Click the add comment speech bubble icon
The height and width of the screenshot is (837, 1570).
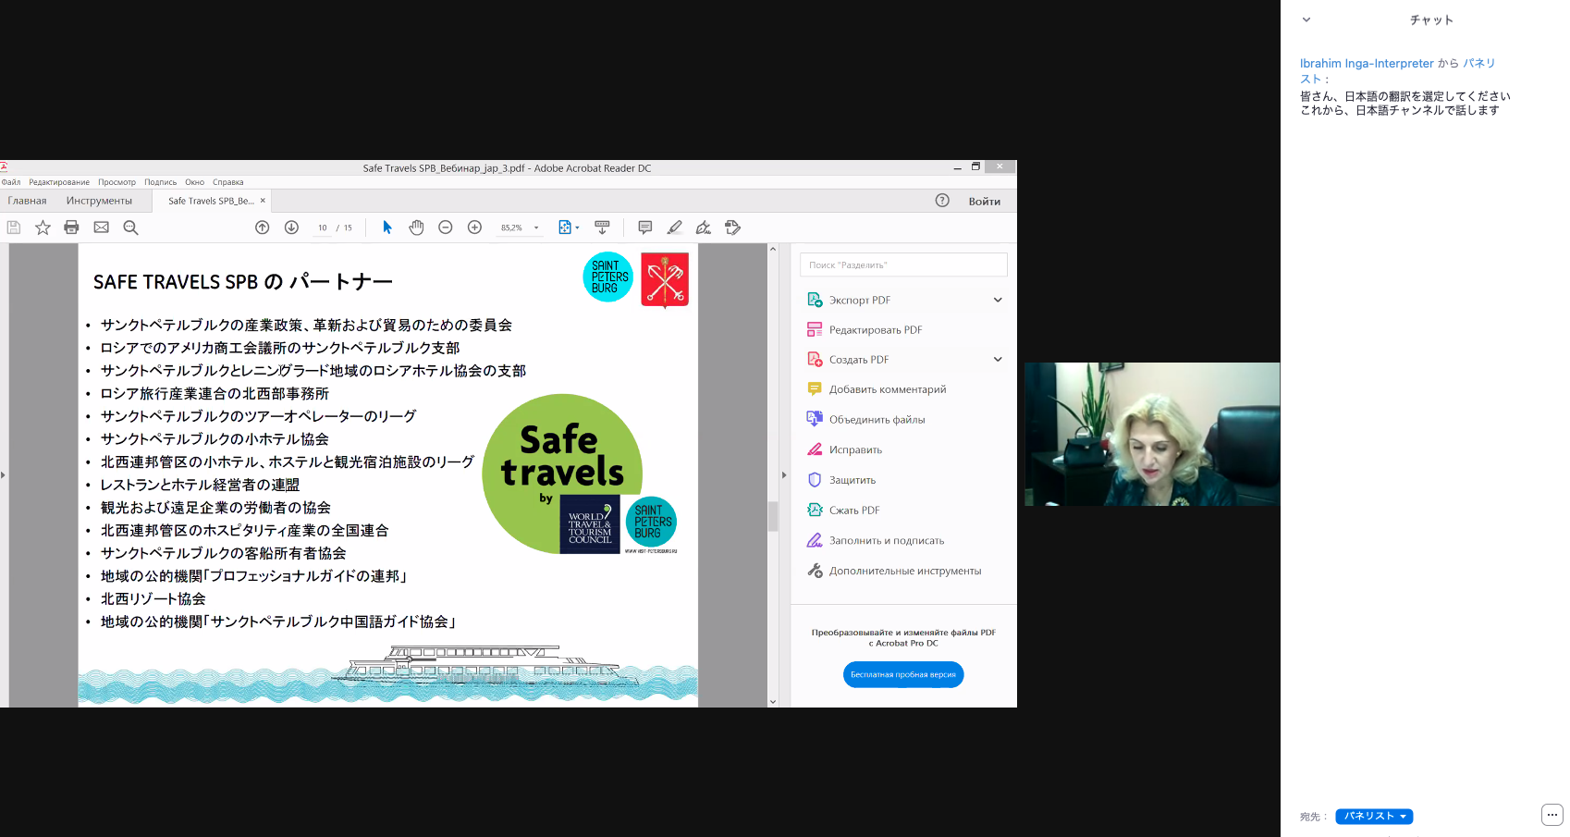645,228
